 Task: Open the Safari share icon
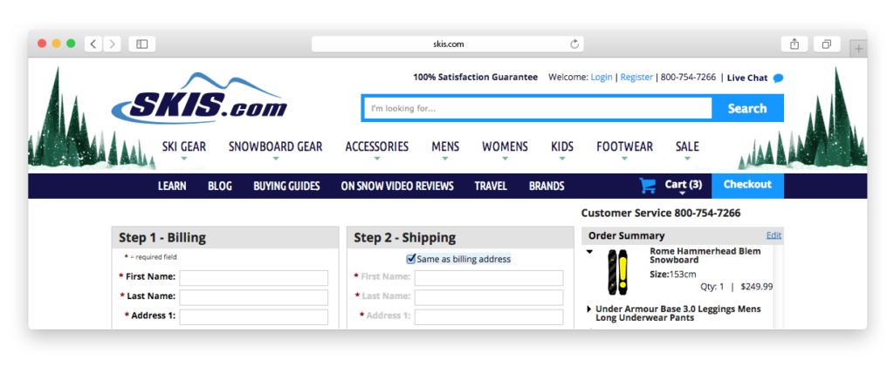794,44
